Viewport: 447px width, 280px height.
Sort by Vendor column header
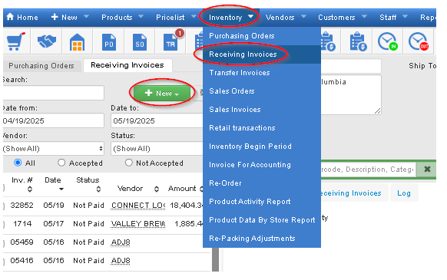pyautogui.click(x=138, y=189)
